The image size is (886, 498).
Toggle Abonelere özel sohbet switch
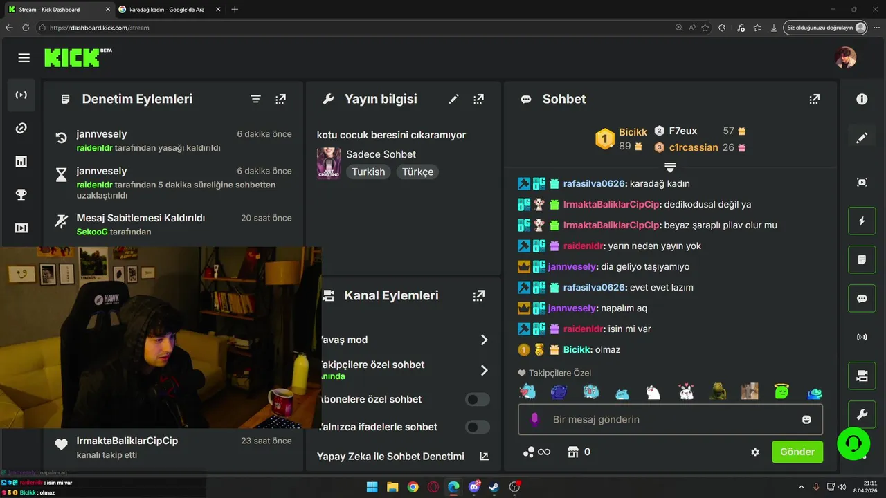click(x=478, y=399)
